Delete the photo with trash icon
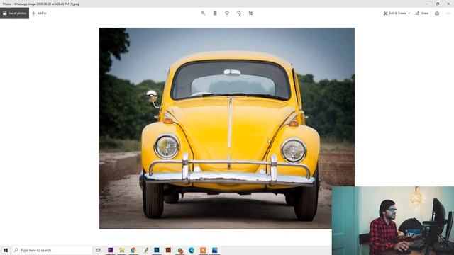Viewport: 454px width, 255px height. point(215,13)
